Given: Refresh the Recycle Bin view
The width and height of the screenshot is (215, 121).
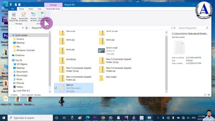Looking at the screenshot, I should [174, 28].
